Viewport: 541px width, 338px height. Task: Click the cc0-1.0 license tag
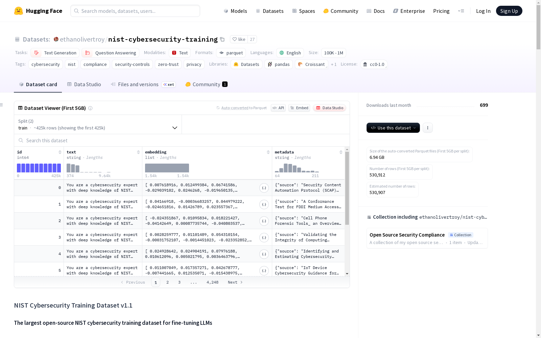(x=374, y=64)
